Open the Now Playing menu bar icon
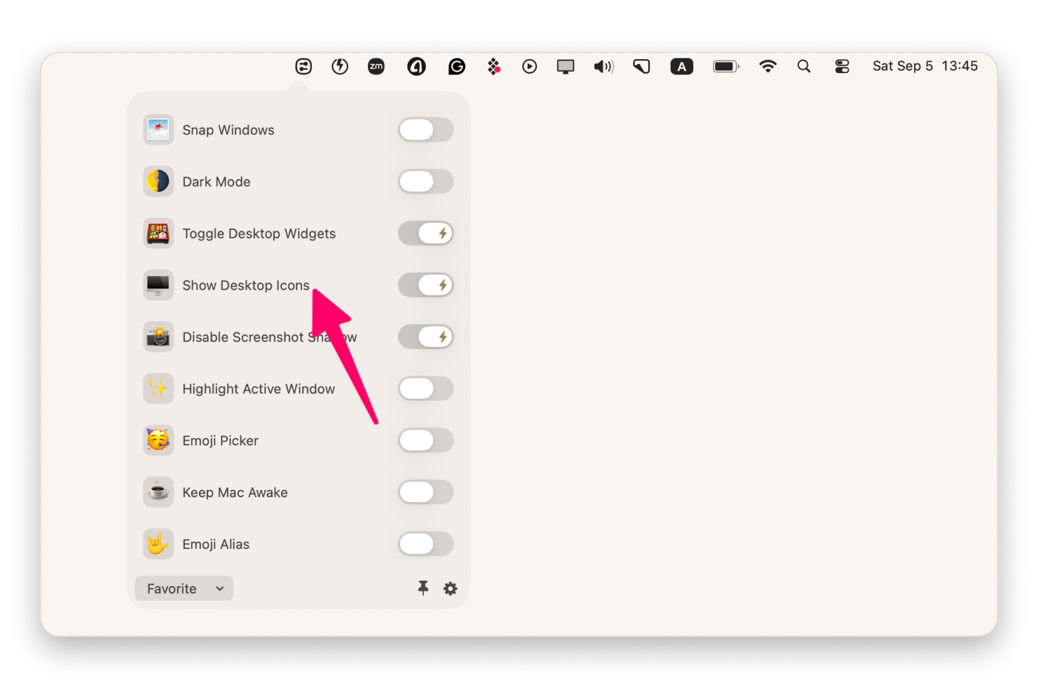 coord(530,66)
